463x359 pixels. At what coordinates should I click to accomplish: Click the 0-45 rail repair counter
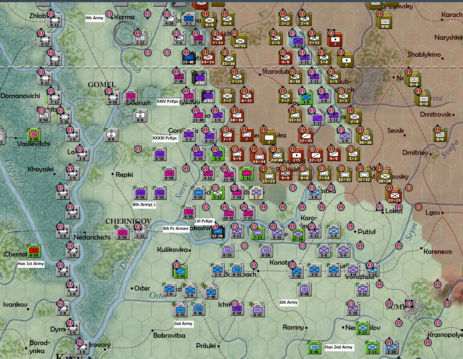coord(180,310)
